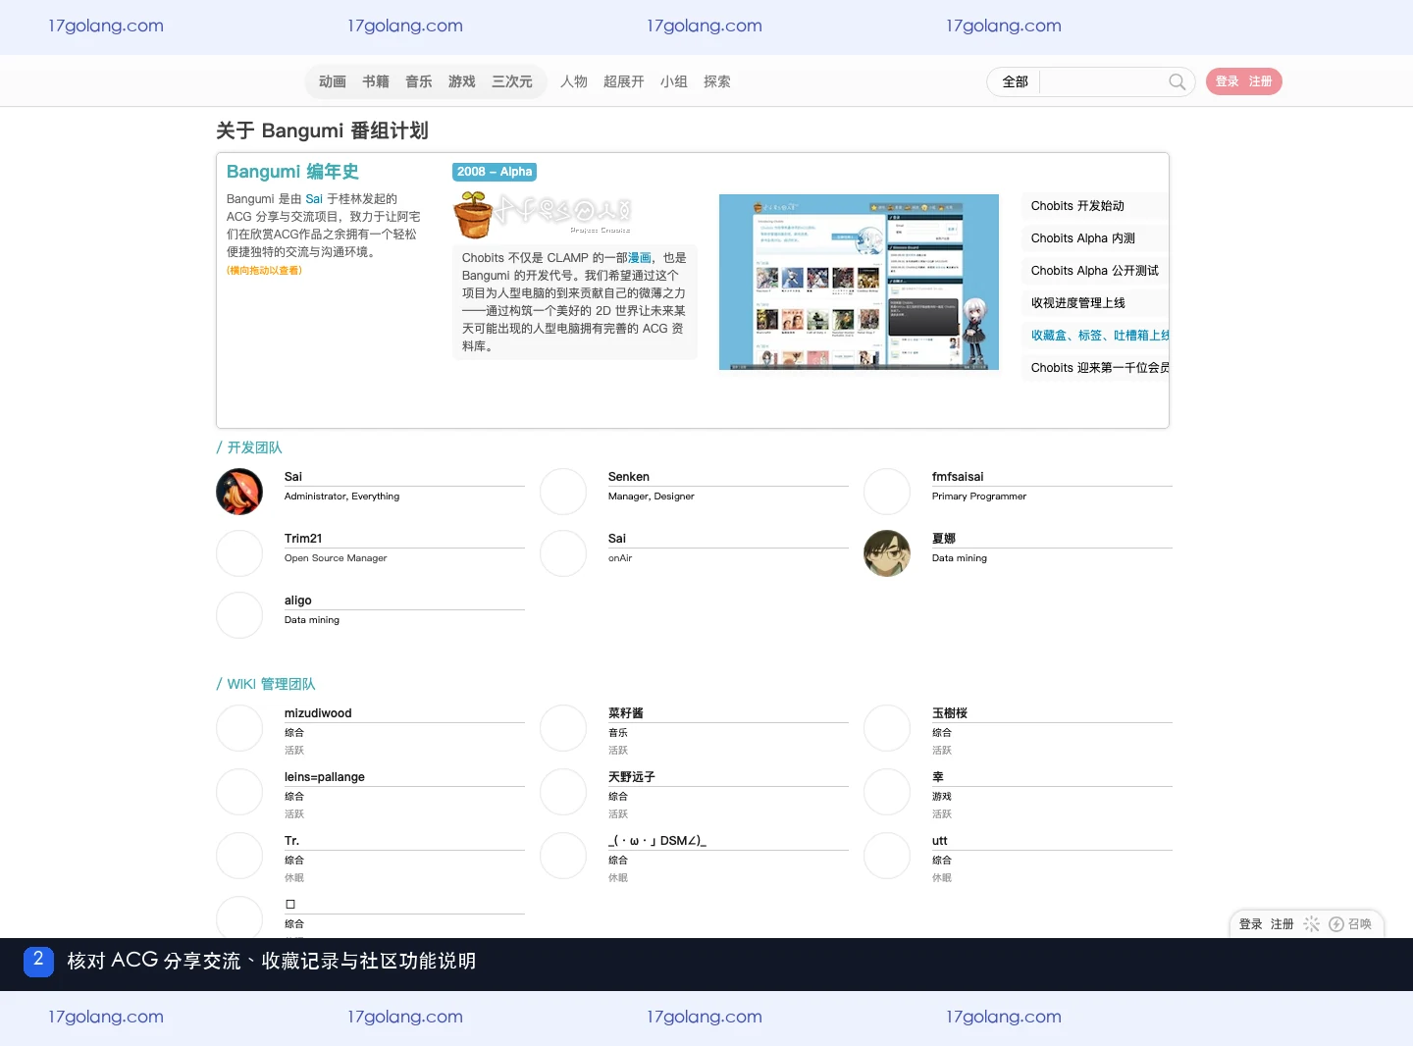
Task: Open the 游戏 navigation tab
Action: tap(461, 81)
